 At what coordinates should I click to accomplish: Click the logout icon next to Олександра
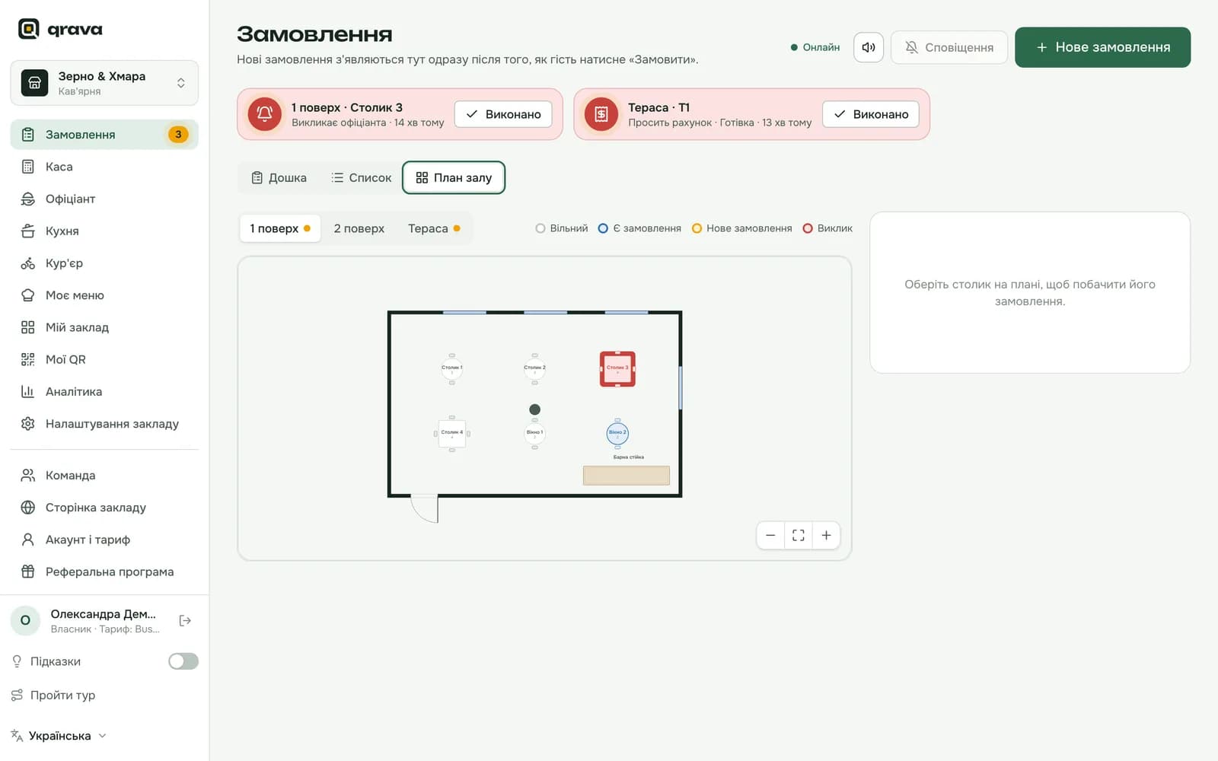[x=185, y=621]
